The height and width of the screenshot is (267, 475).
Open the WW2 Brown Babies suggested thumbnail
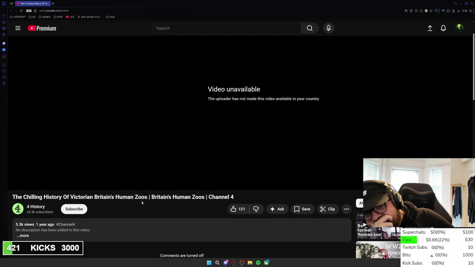point(378,250)
